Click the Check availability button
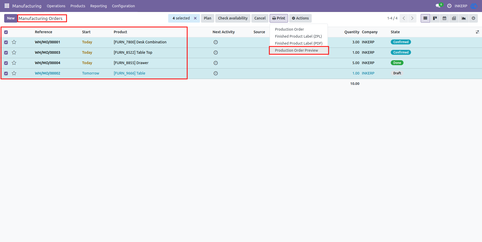This screenshot has width=482, height=242. (x=233, y=18)
